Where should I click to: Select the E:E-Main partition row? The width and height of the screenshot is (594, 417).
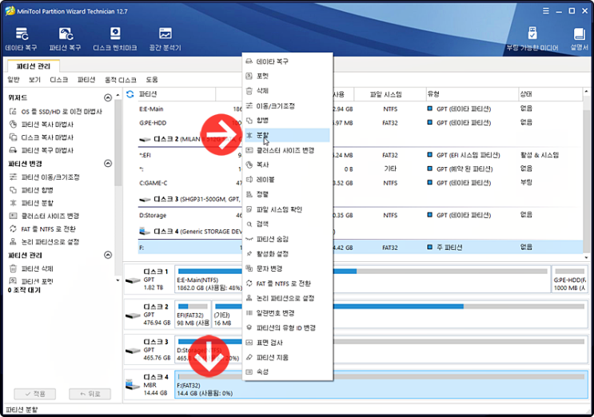pyautogui.click(x=360, y=109)
